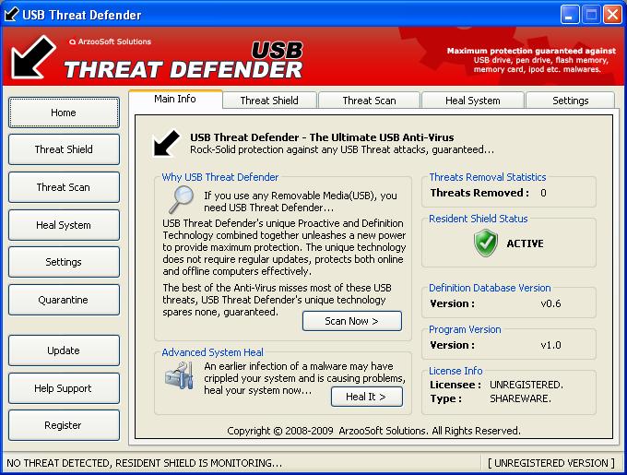Open the Settings tab
This screenshot has width=627, height=475.
570,101
